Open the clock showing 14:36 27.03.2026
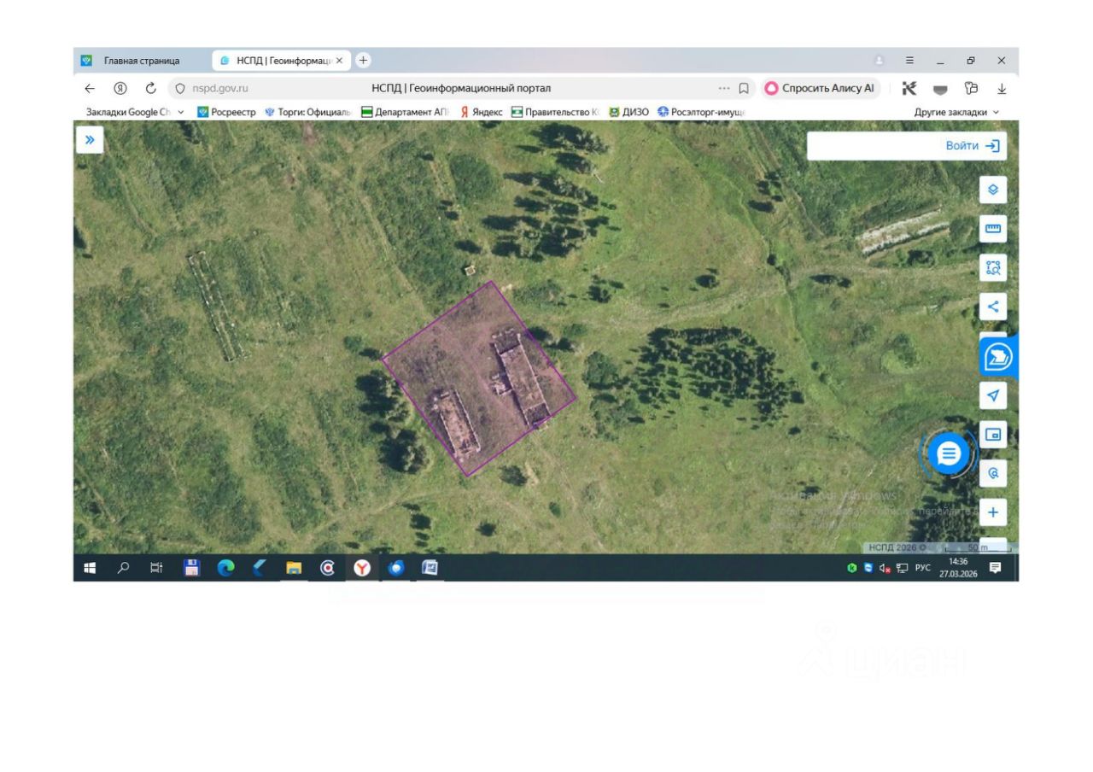This screenshot has height=772, width=1093. 958,568
